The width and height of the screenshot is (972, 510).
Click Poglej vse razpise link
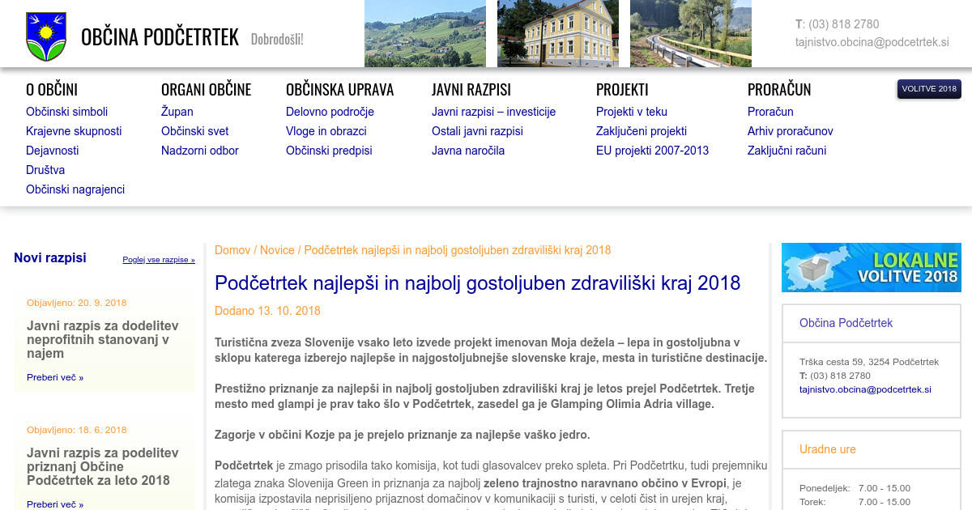point(159,260)
